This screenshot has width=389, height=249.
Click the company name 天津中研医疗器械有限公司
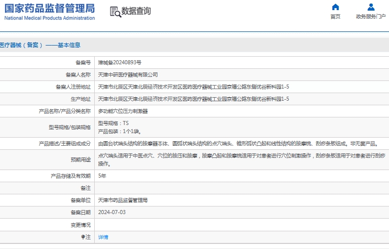[x=128, y=75]
